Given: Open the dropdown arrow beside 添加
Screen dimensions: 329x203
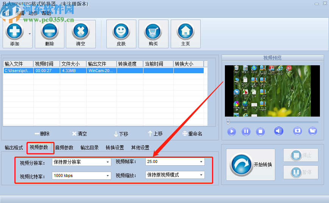Looking at the screenshot, I should click(x=30, y=34).
